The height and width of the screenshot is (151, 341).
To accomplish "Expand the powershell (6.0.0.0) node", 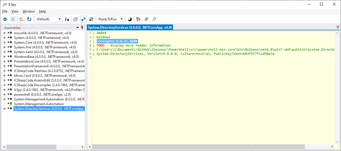I will [x=4, y=95].
